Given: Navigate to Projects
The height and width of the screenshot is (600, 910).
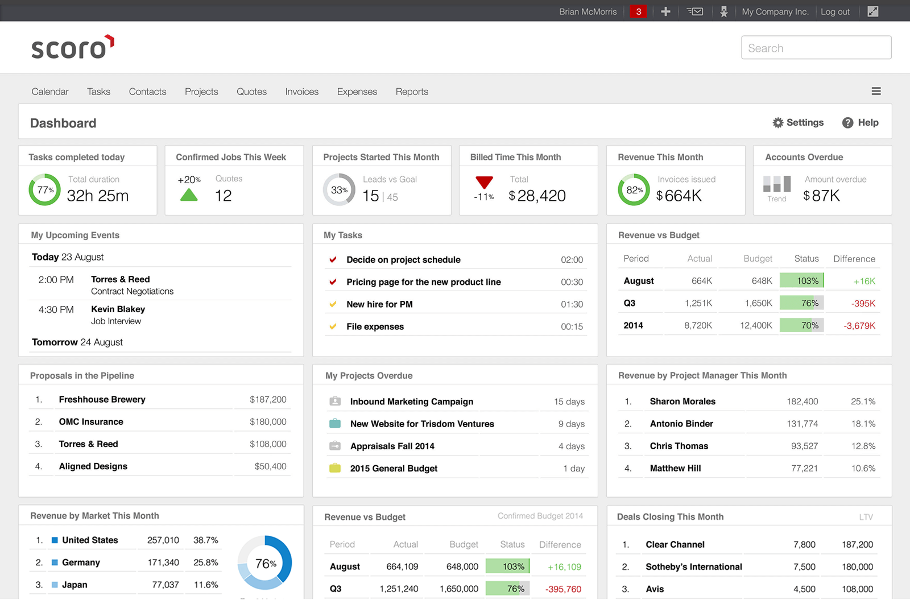Looking at the screenshot, I should (x=201, y=92).
